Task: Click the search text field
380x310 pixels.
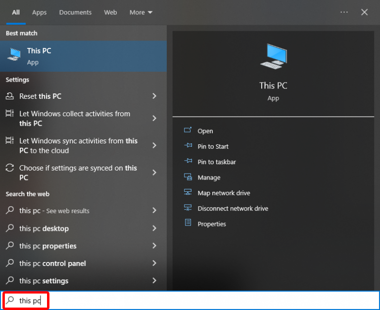Action: pyautogui.click(x=190, y=300)
